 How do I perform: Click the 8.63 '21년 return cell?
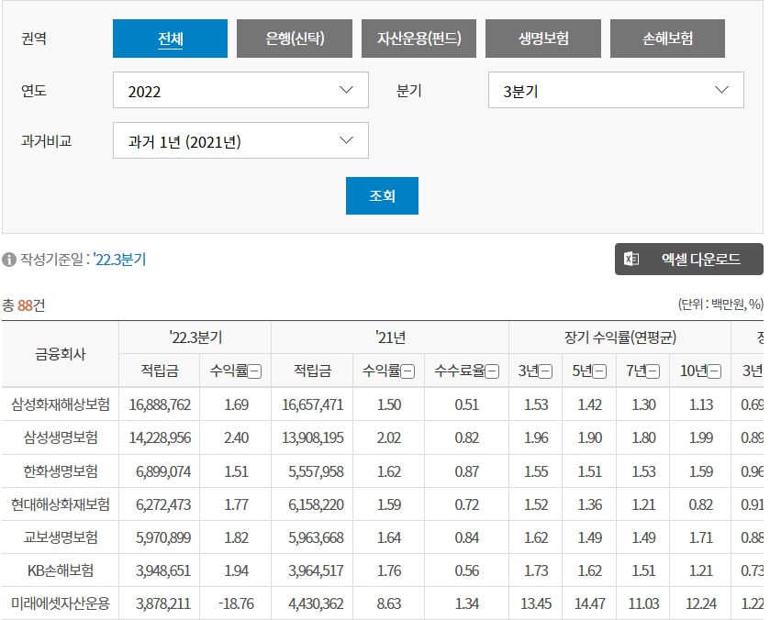(x=389, y=603)
